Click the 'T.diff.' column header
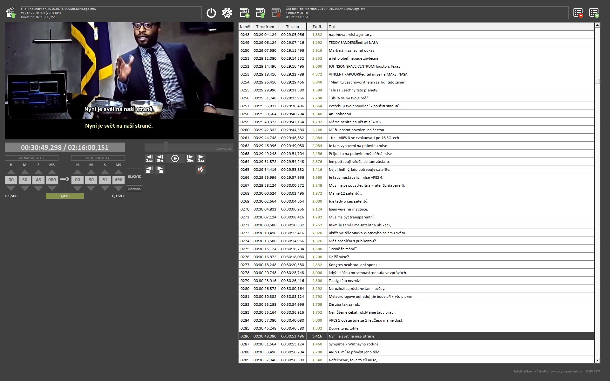The width and height of the screenshot is (610, 381). (x=317, y=27)
